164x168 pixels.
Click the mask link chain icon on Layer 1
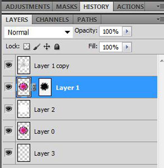coord(34,87)
